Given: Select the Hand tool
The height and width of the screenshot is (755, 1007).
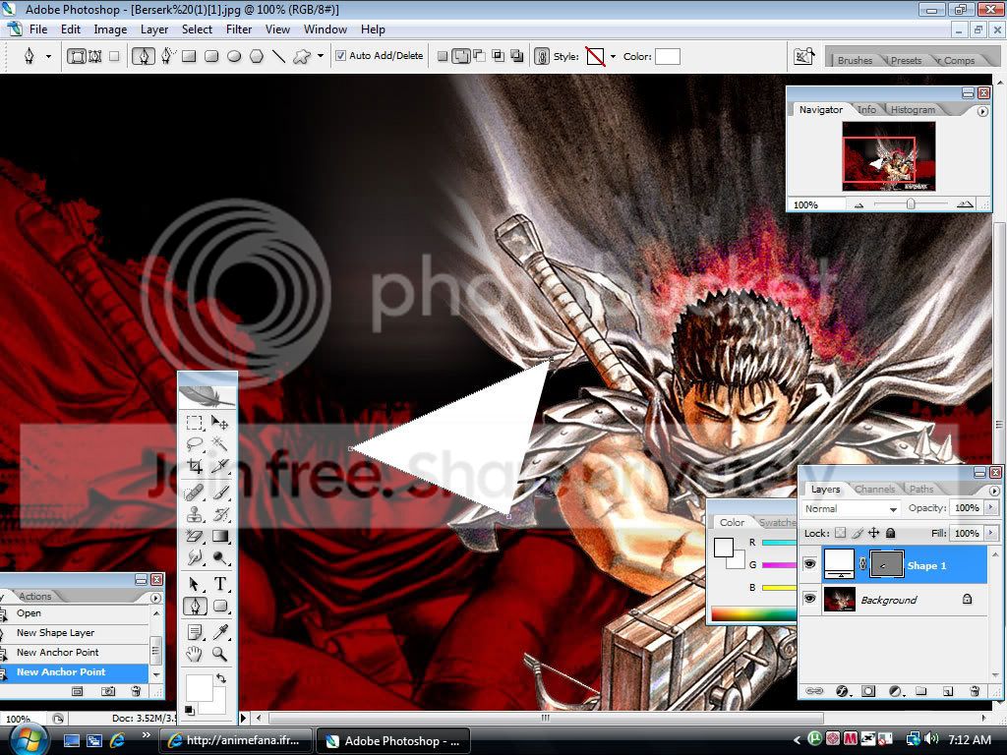Looking at the screenshot, I should [x=195, y=654].
